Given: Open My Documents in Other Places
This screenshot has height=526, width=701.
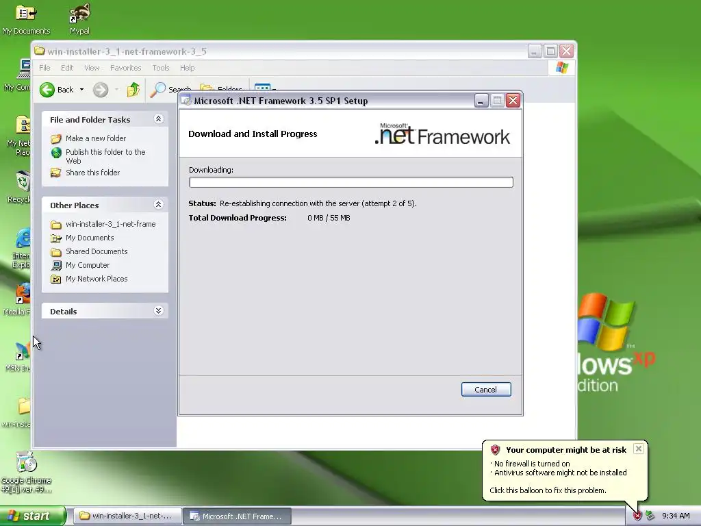Looking at the screenshot, I should [90, 238].
